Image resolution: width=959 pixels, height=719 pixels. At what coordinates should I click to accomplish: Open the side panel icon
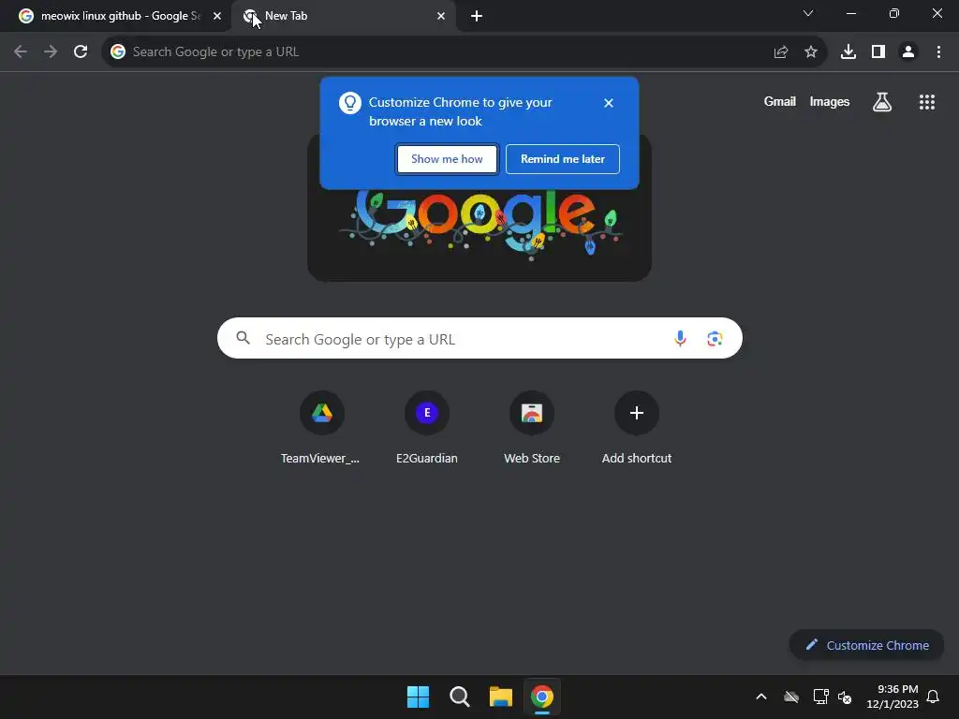(x=878, y=52)
